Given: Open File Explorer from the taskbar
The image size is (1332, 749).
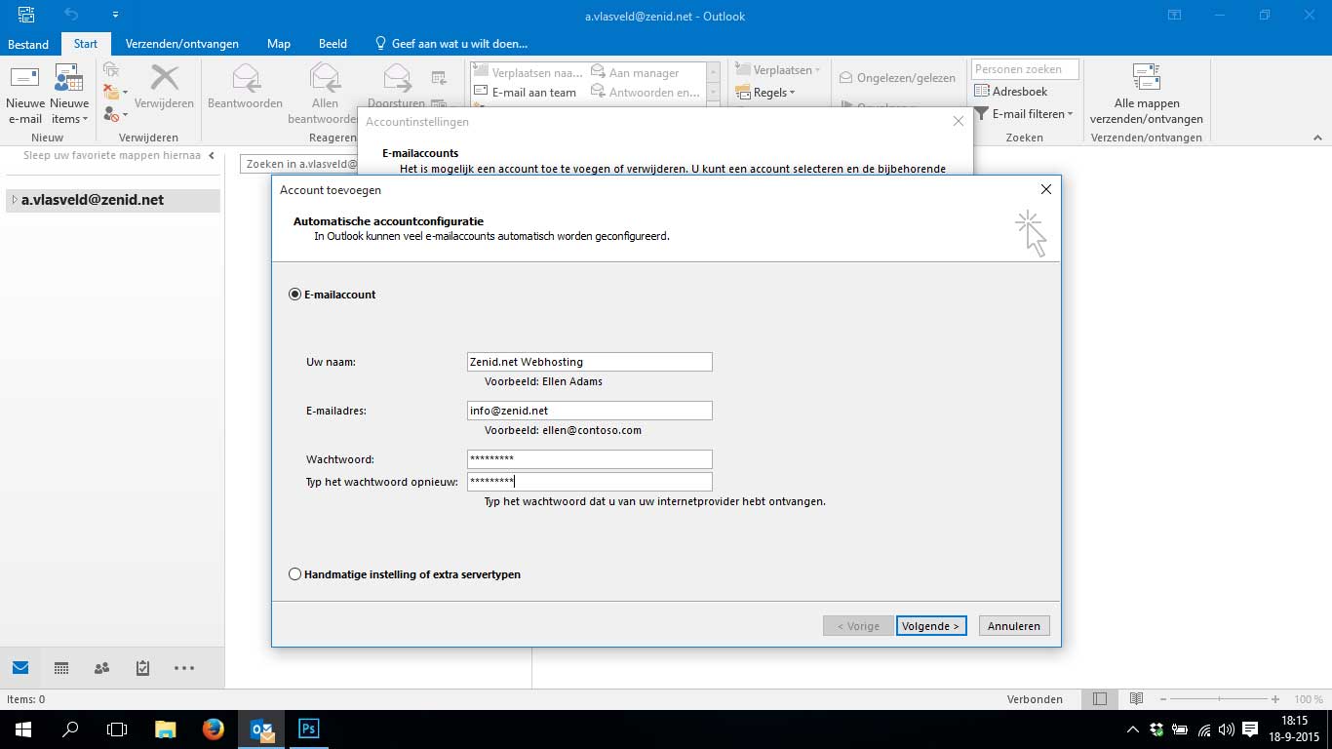Looking at the screenshot, I should [x=166, y=729].
